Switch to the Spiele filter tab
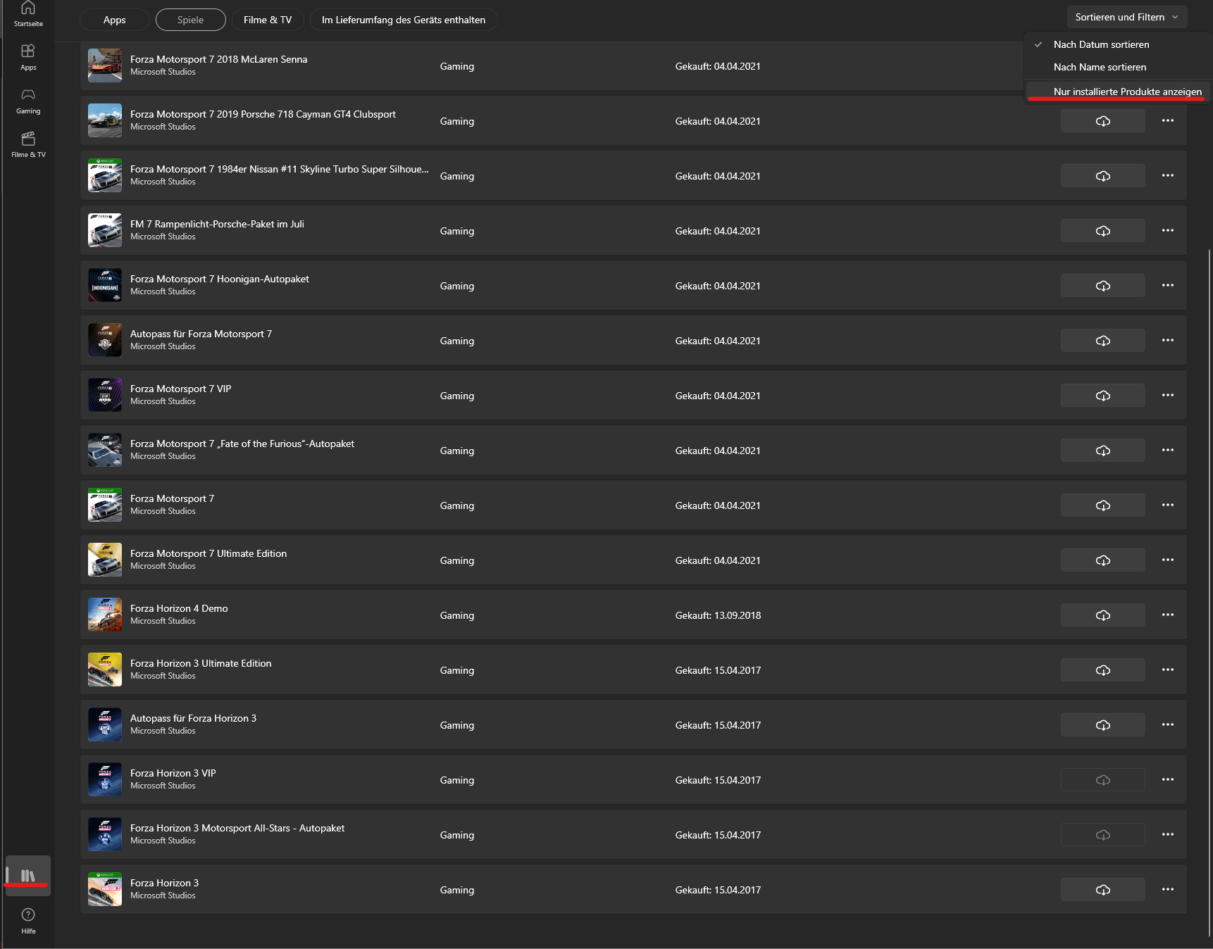This screenshot has width=1213, height=949. tap(190, 20)
